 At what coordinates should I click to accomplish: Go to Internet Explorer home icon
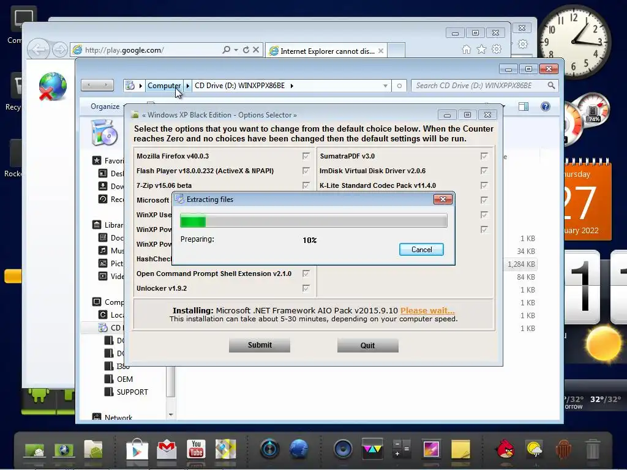coord(466,49)
